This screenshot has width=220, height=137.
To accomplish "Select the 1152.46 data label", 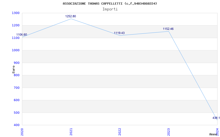I will (168, 29).
